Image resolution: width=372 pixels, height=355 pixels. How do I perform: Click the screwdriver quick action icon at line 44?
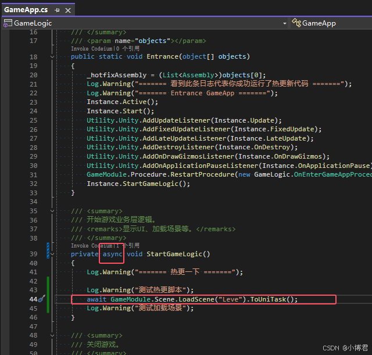42,299
